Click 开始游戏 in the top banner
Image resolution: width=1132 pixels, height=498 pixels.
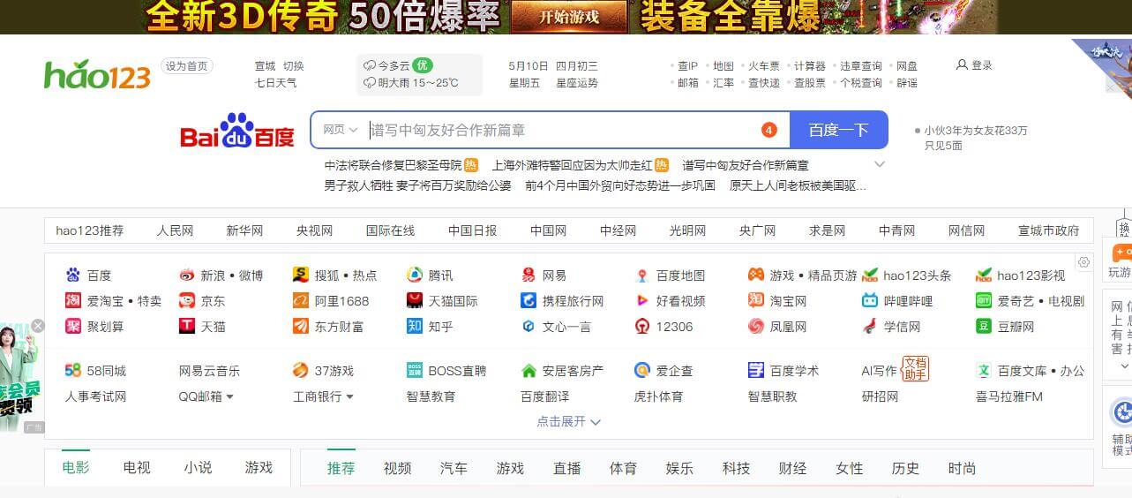(x=569, y=17)
